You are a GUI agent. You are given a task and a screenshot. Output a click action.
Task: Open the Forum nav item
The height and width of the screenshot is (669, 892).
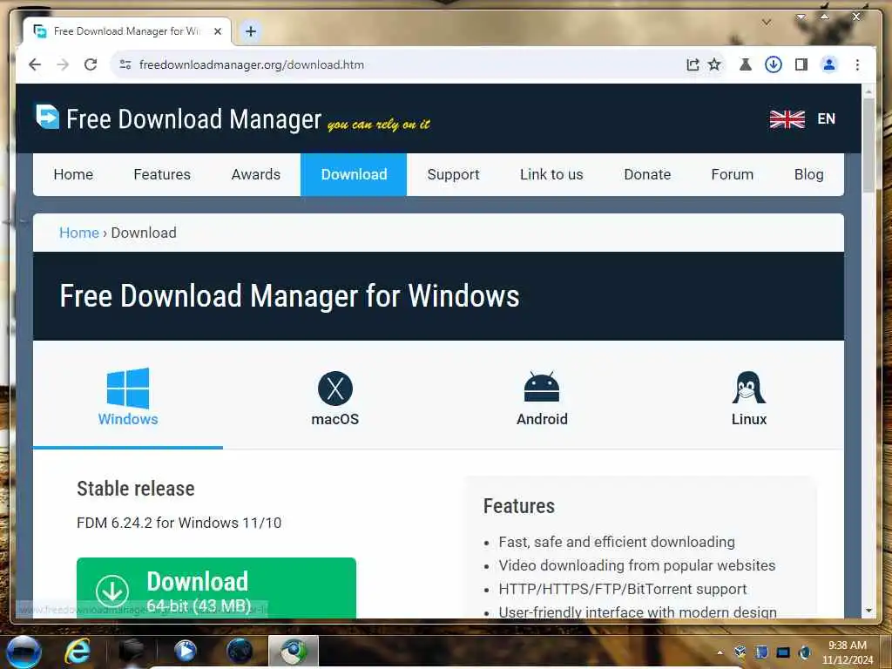(x=732, y=174)
